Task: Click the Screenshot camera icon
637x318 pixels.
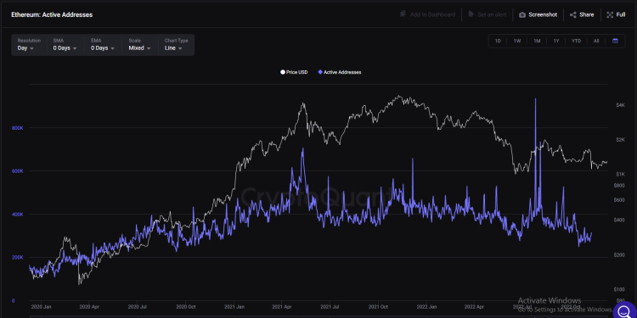Action: [x=522, y=14]
